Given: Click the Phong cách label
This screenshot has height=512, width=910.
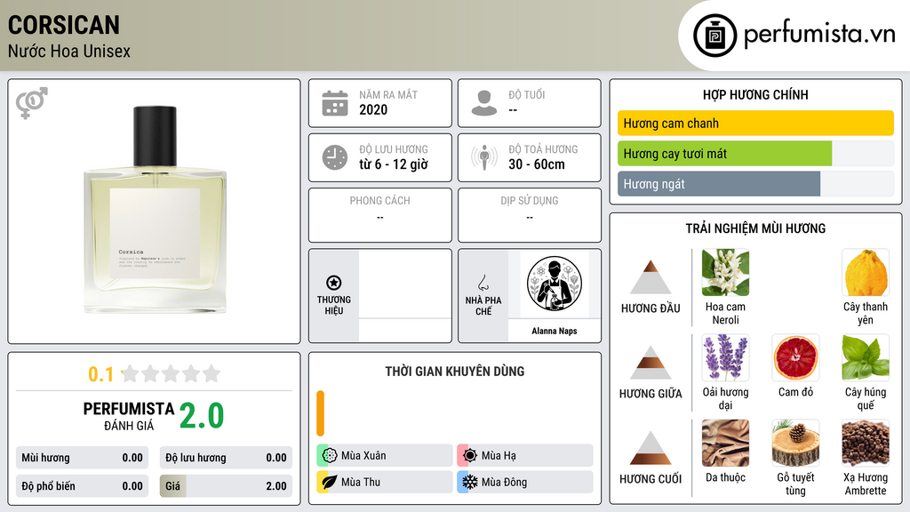Looking at the screenshot, I should 379,200.
